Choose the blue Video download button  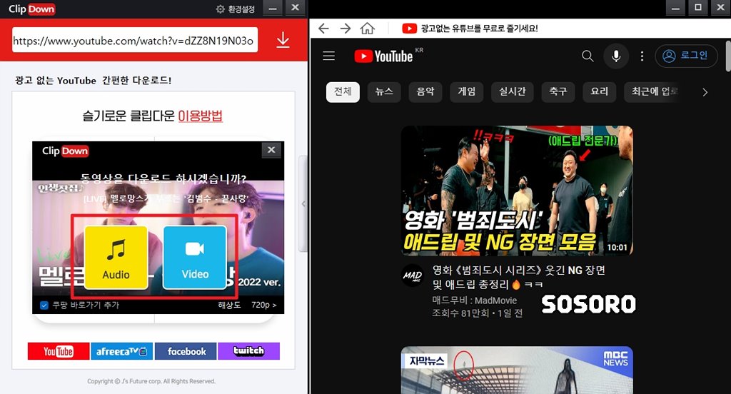tap(195, 257)
